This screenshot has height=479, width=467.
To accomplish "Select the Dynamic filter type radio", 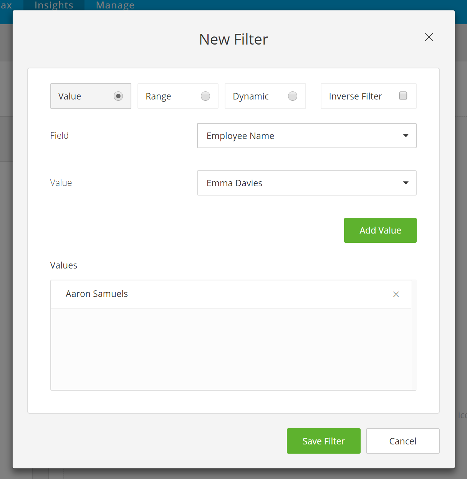I will coord(293,96).
